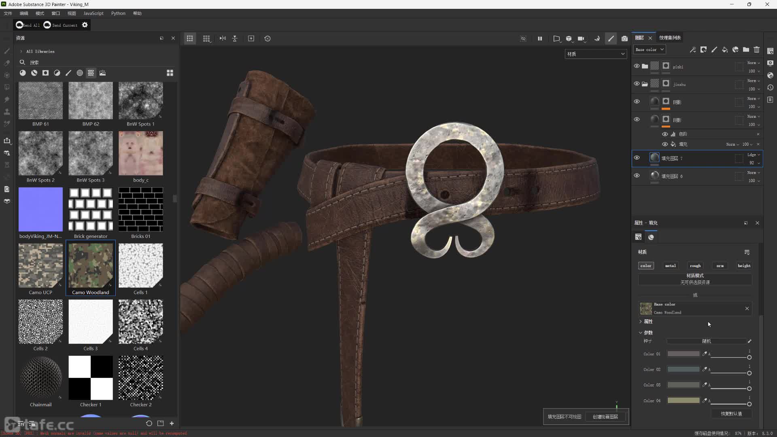777x437 pixels.
Task: Toggle the metal channel button
Action: click(670, 266)
